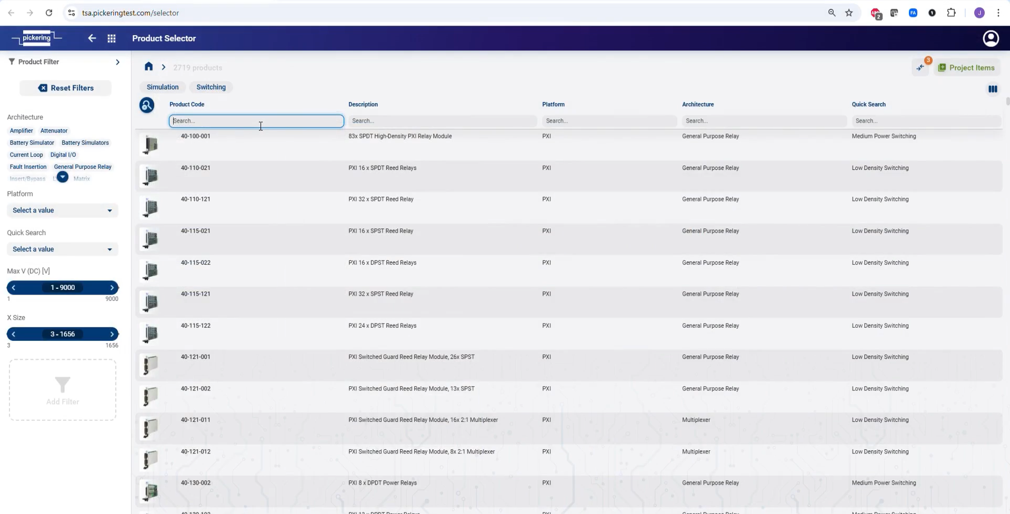Select the Simulation tab
This screenshot has width=1010, height=514.
tap(163, 87)
